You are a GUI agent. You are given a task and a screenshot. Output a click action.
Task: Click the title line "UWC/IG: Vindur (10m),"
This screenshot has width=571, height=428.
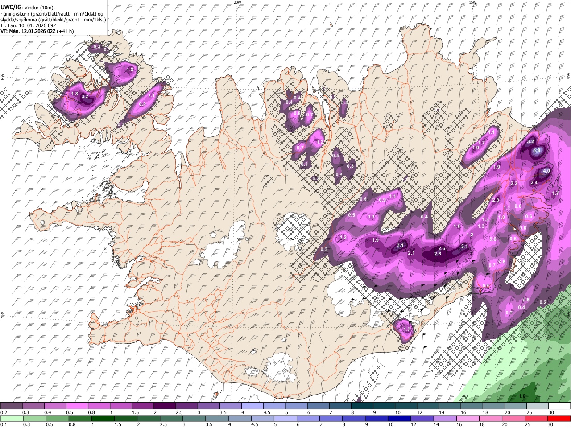click(x=28, y=8)
